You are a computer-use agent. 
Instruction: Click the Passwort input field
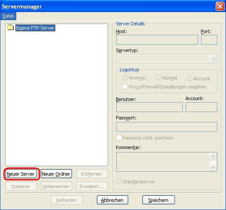tap(167, 127)
